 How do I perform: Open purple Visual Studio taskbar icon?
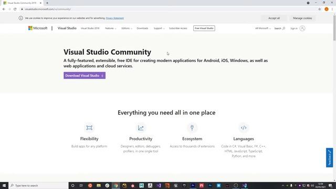click(159, 185)
